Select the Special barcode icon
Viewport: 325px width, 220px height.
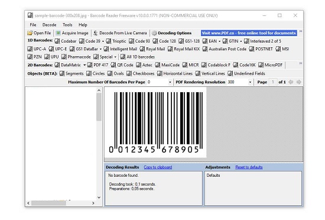[x=96, y=57]
